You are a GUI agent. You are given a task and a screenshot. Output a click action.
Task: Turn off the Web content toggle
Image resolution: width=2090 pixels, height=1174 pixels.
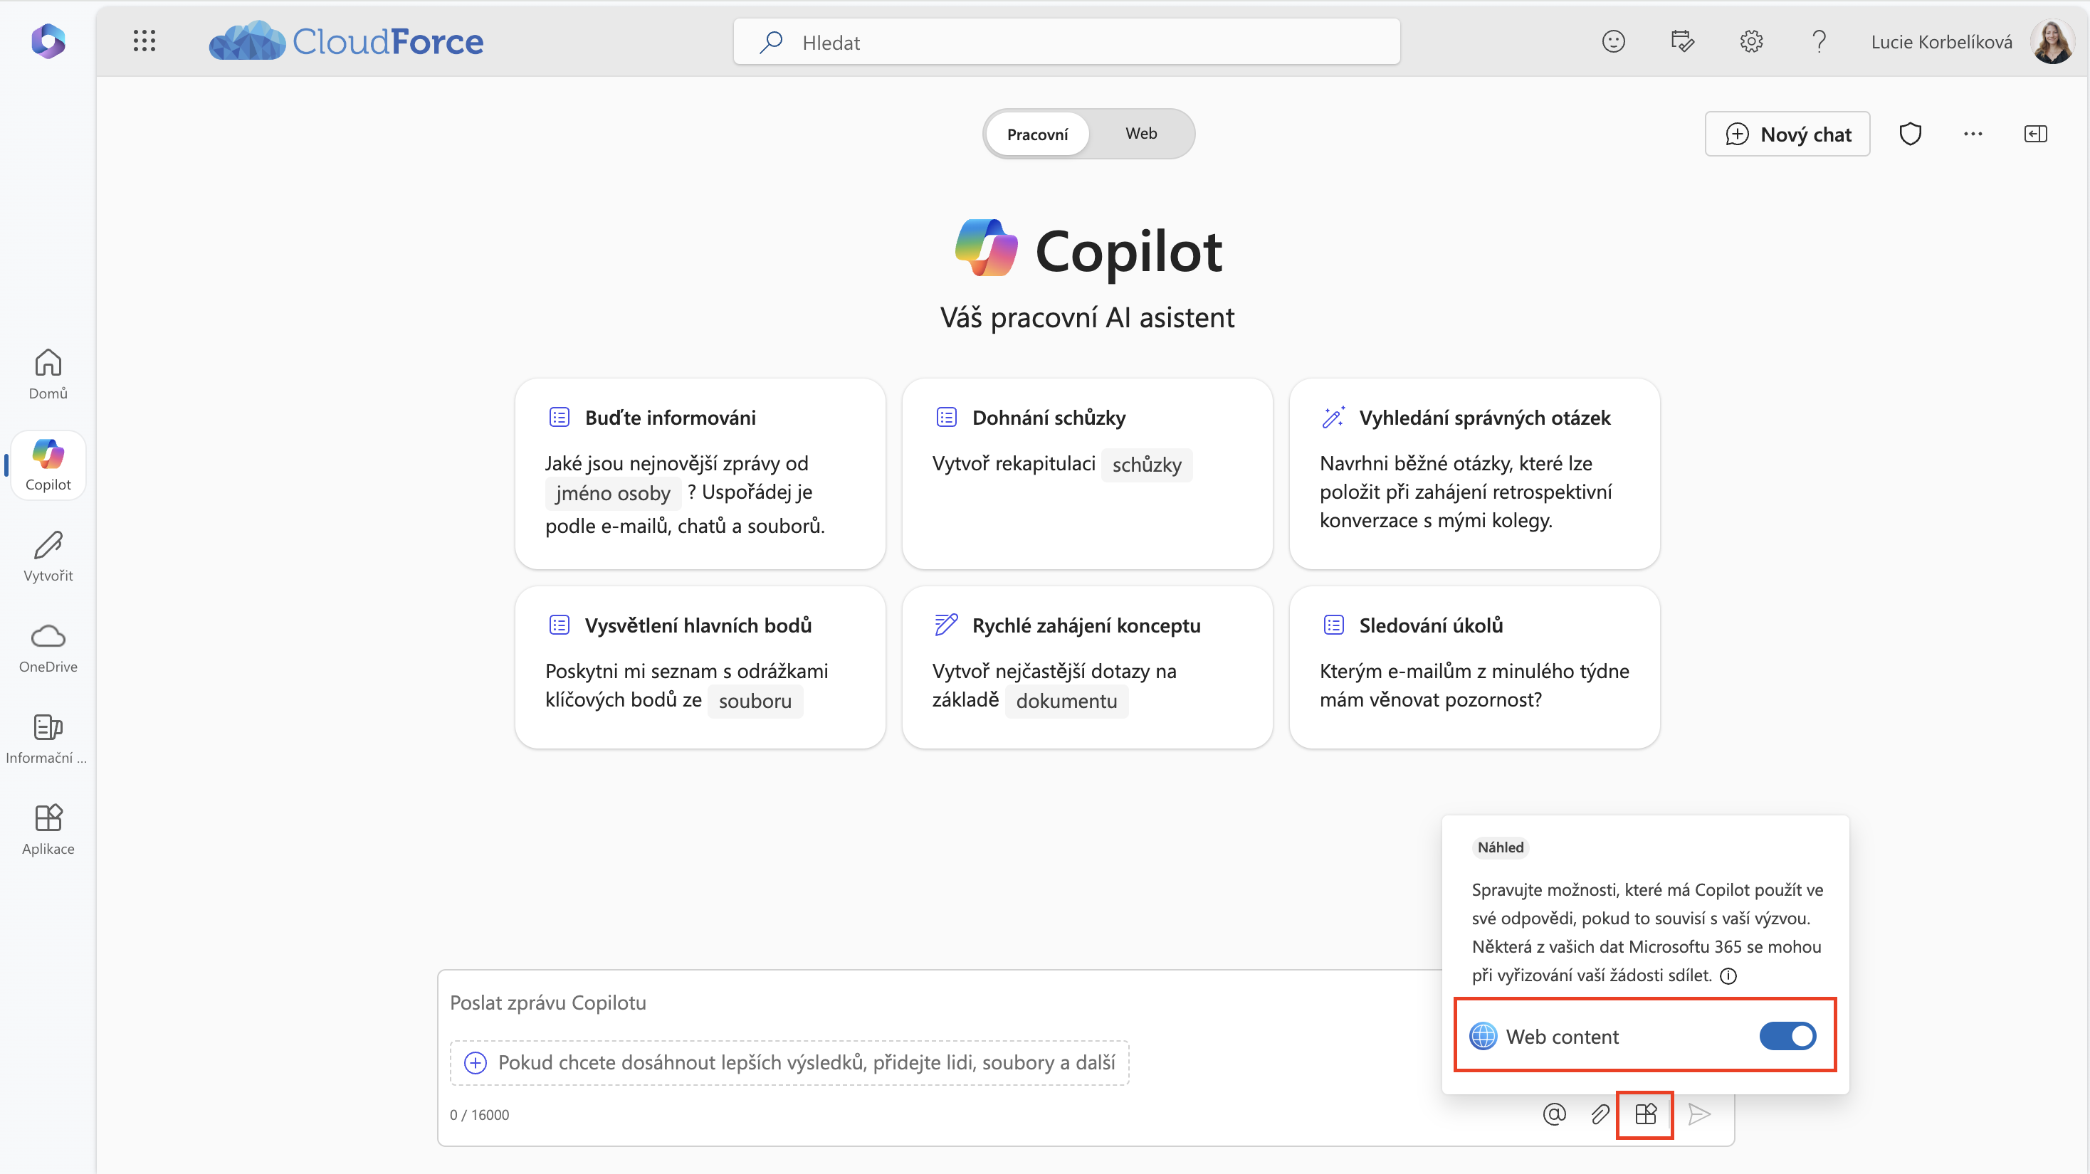(x=1787, y=1036)
